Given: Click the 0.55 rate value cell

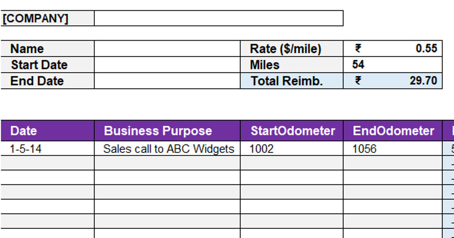Looking at the screenshot, I should 392,49.
